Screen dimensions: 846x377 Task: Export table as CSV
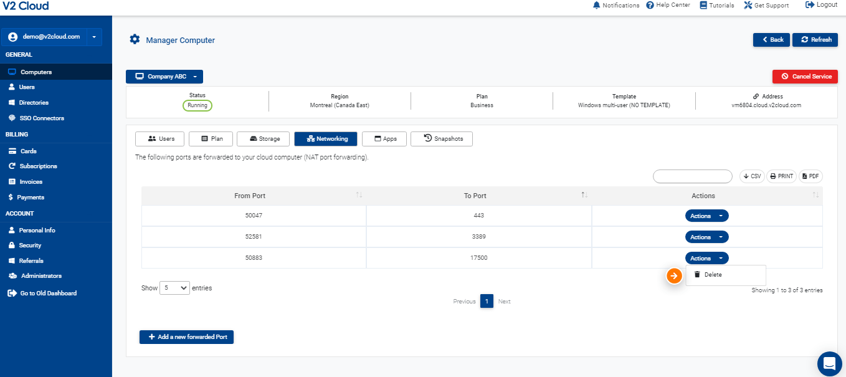[x=752, y=176]
